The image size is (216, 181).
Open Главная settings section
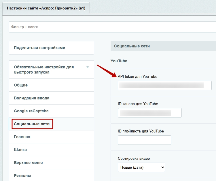(x=51, y=137)
